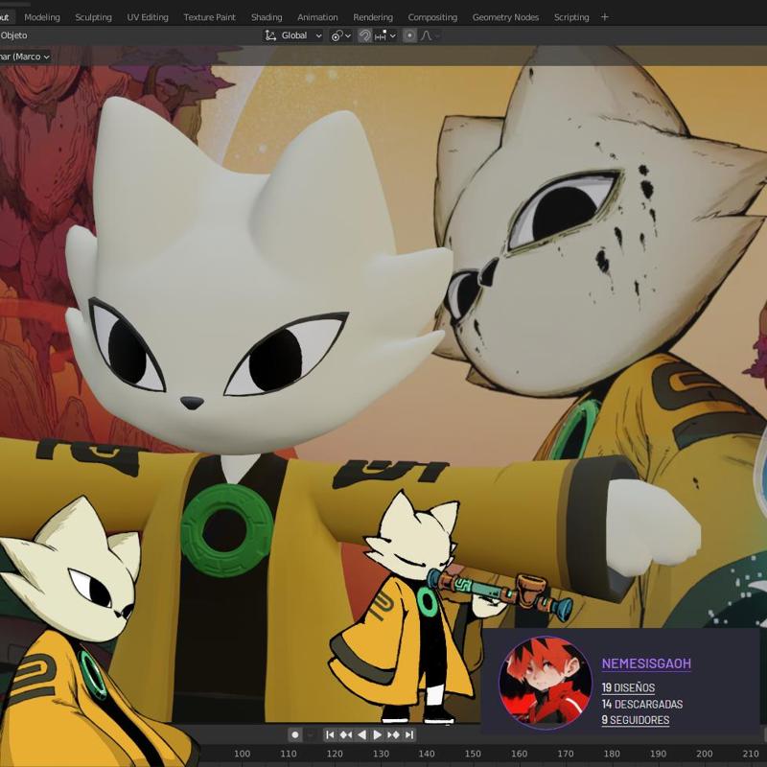Play the animation forward
Viewport: 767px width, 767px height.
click(x=377, y=734)
